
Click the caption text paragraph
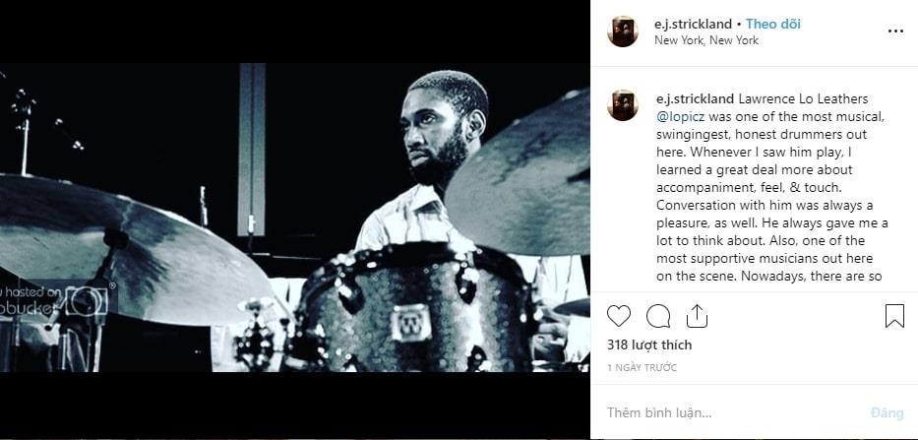point(771,187)
